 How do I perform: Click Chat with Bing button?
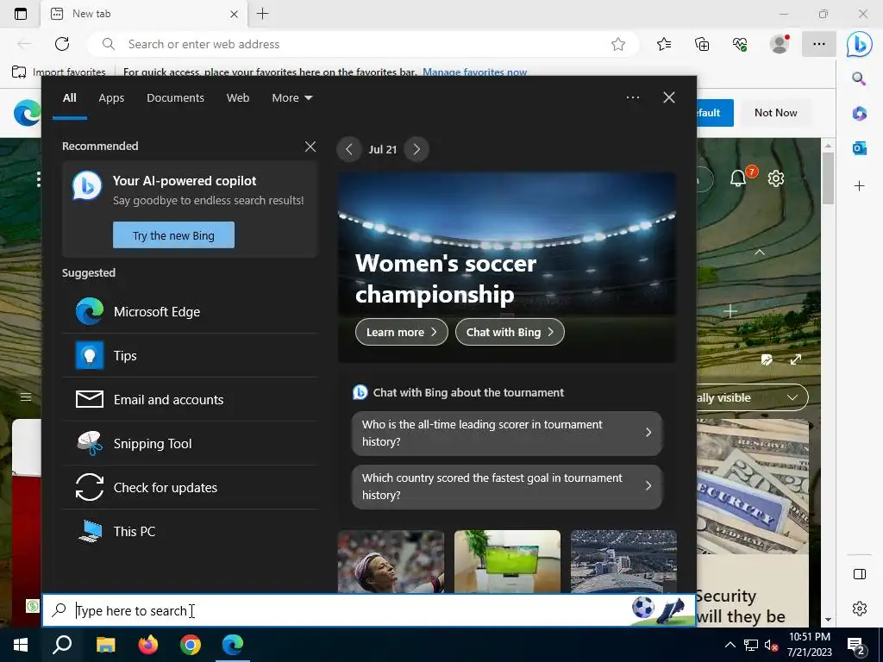click(x=510, y=332)
